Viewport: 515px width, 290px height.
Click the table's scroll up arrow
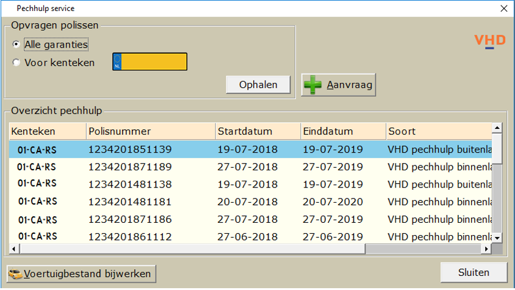[x=497, y=128]
